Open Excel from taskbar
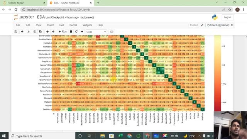This screenshot has width=247, height=139. pyautogui.click(x=120, y=136)
